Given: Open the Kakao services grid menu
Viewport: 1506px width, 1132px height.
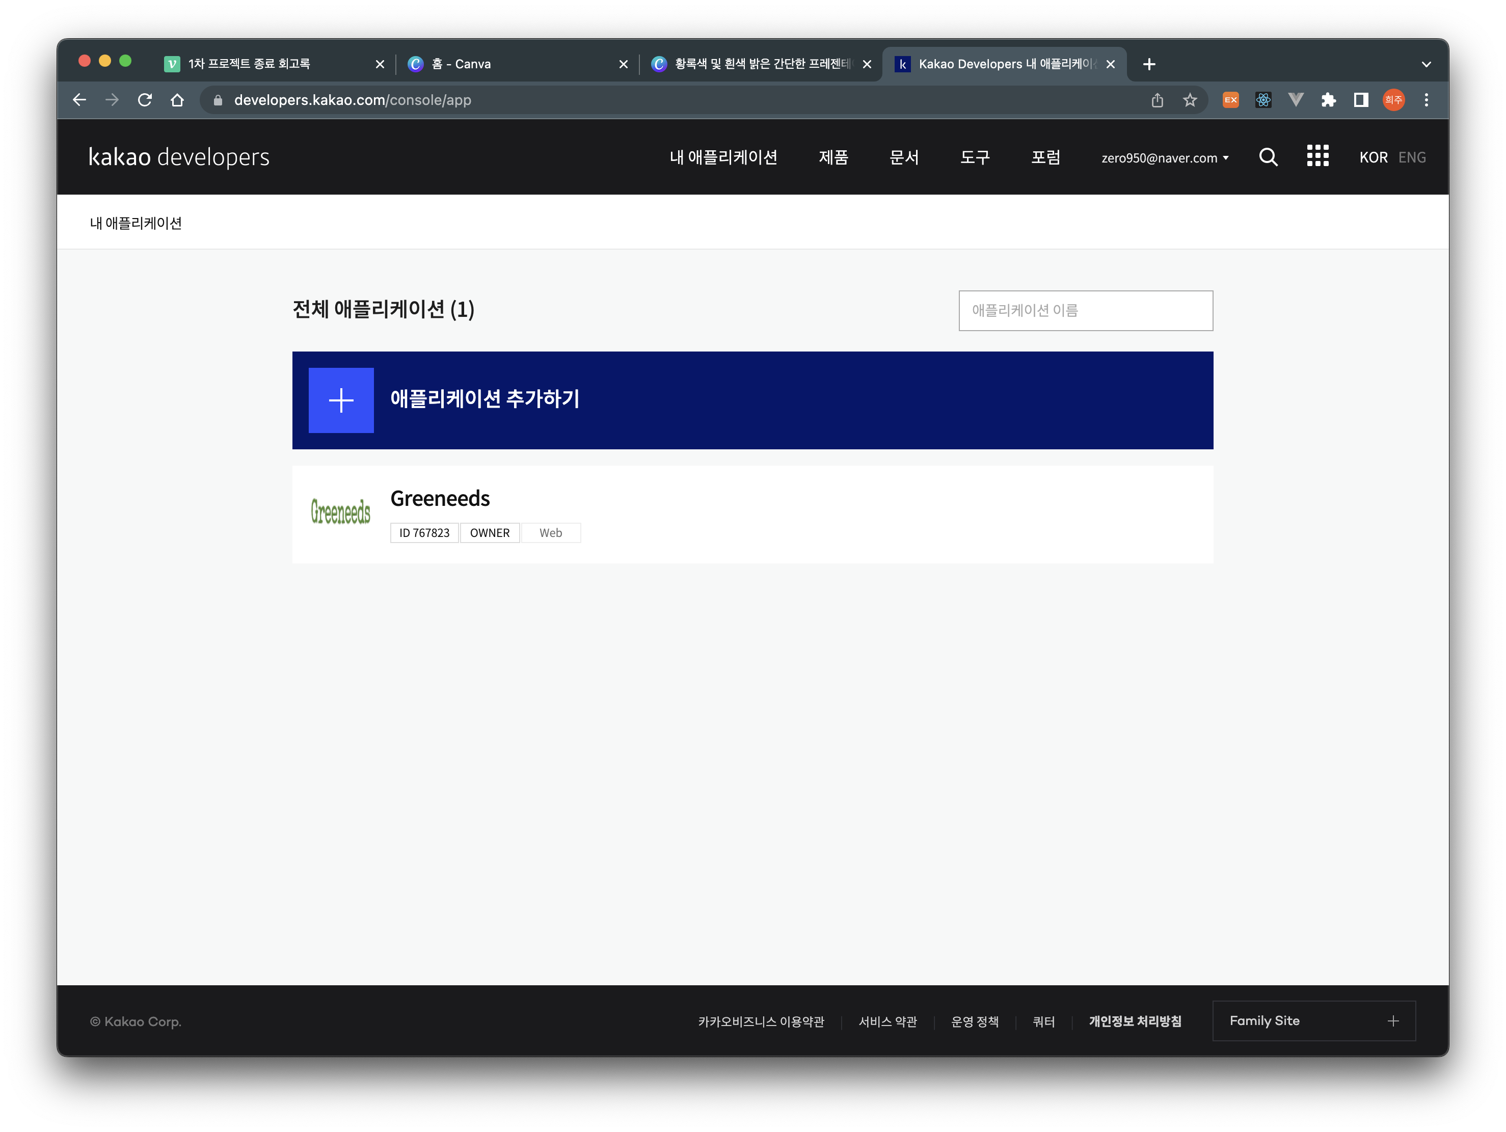Looking at the screenshot, I should pyautogui.click(x=1317, y=156).
